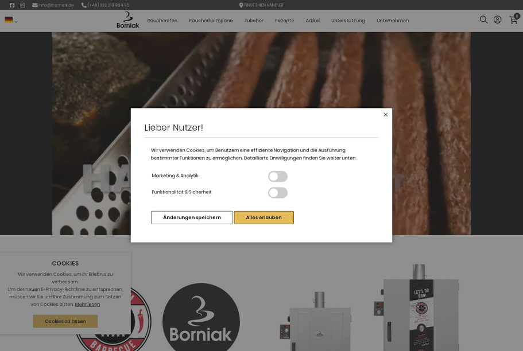
Task: Open the user account icon
Action: click(x=497, y=19)
